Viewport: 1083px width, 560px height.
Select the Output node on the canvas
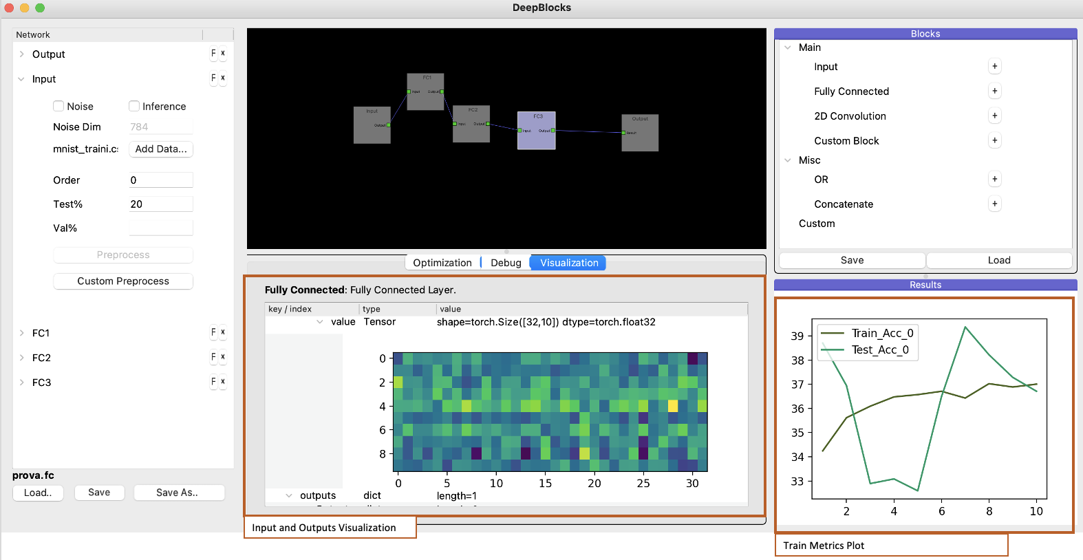click(x=640, y=133)
